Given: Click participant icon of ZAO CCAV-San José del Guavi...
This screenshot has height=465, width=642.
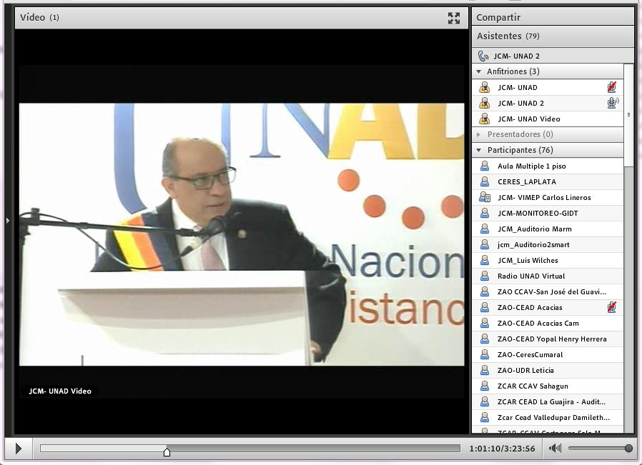Looking at the screenshot, I should point(485,291).
